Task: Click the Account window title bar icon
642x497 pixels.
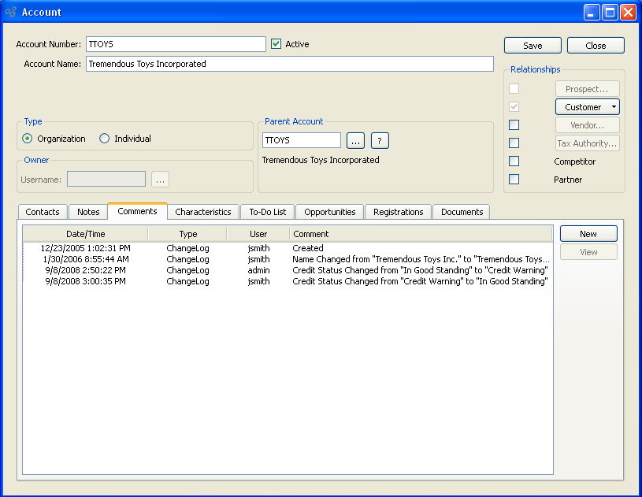Action: [11, 12]
